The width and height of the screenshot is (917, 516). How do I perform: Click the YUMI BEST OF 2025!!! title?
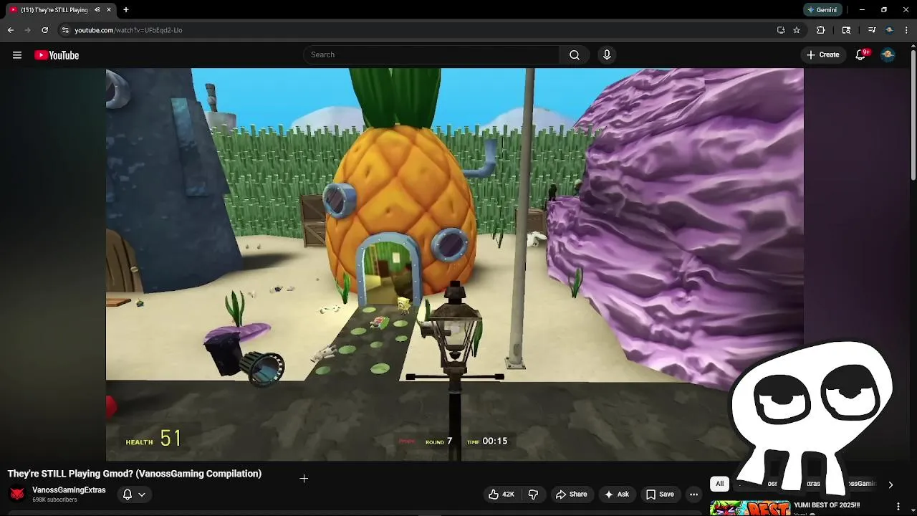click(x=827, y=505)
